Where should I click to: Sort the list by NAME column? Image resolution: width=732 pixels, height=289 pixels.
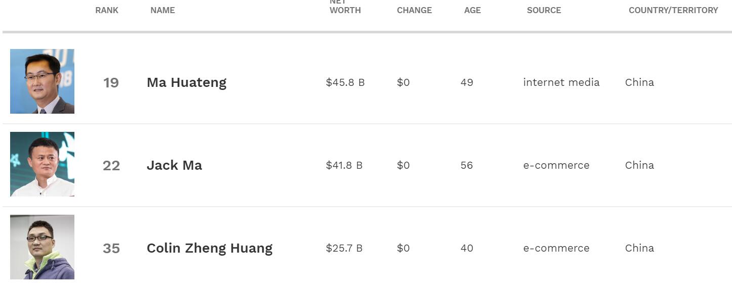tap(162, 10)
